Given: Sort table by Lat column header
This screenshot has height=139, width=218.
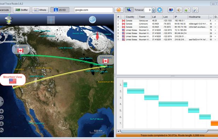Looking at the screenshot, I should pos(157,17).
